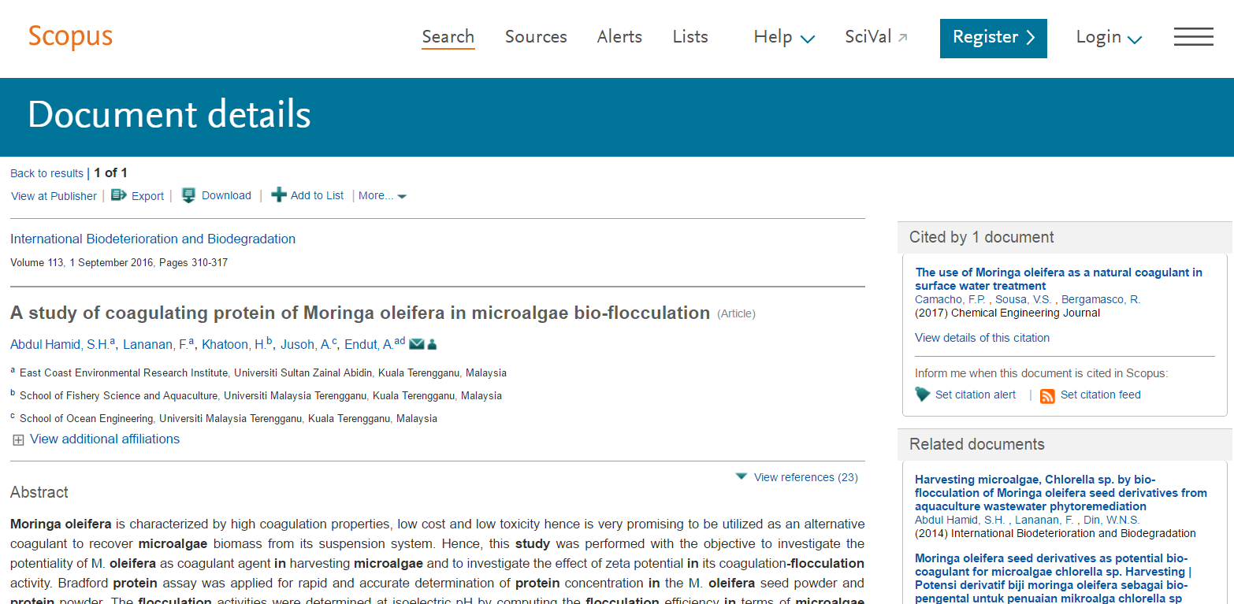
Task: Open author Abdul Hamid, S.H. profile
Action: point(61,344)
